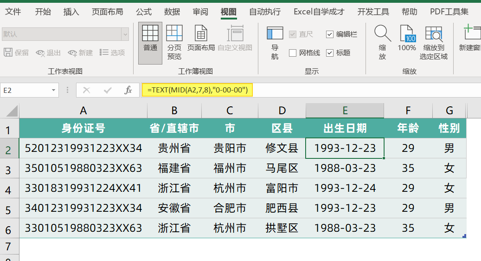Set zoom to 100%

407,39
